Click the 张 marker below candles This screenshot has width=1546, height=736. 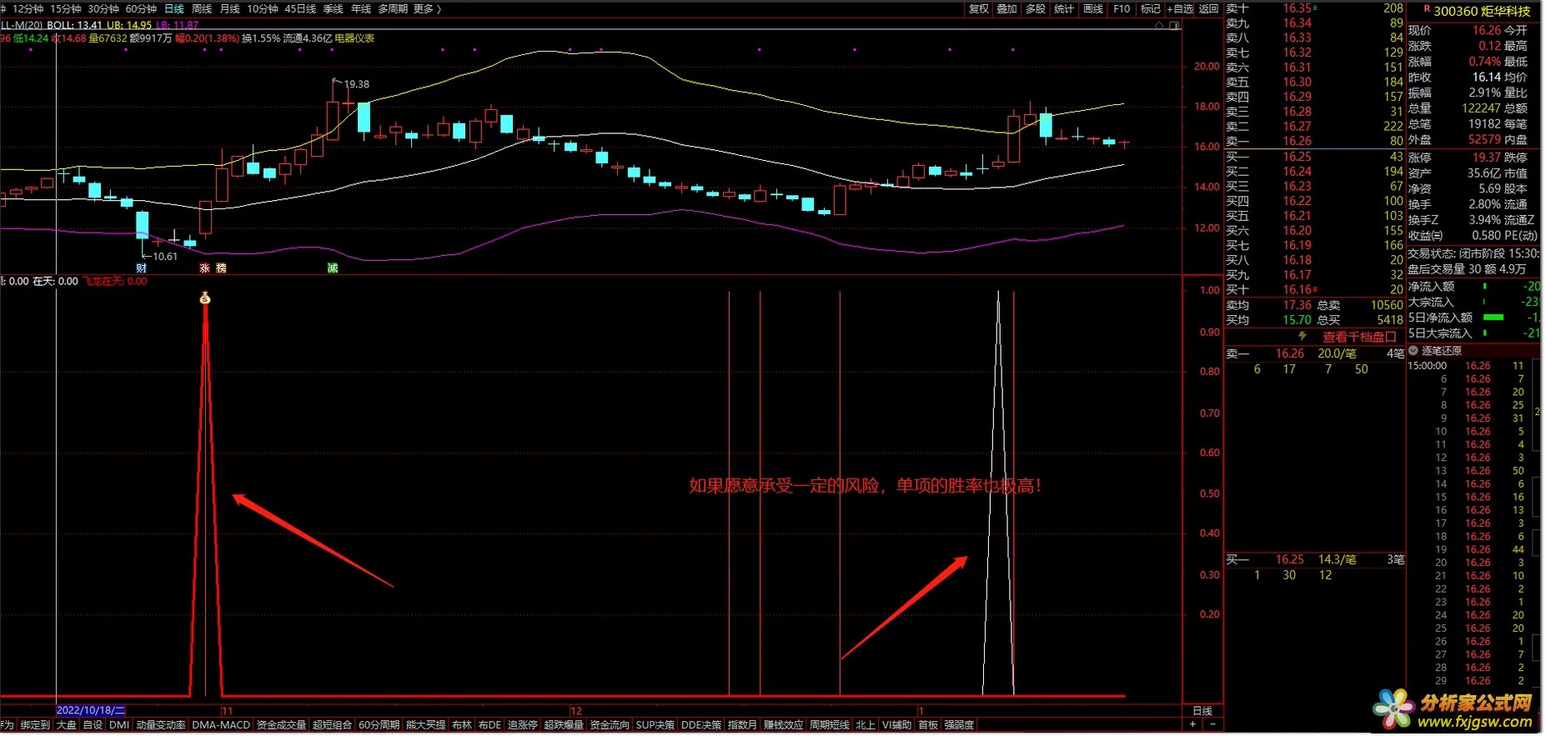click(204, 268)
